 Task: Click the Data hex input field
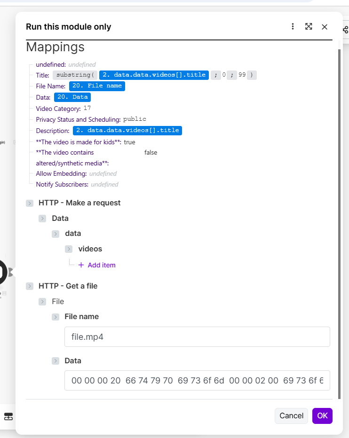tap(197, 381)
